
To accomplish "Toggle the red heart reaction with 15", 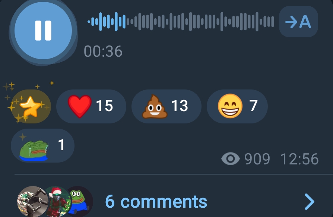I will (91, 106).
